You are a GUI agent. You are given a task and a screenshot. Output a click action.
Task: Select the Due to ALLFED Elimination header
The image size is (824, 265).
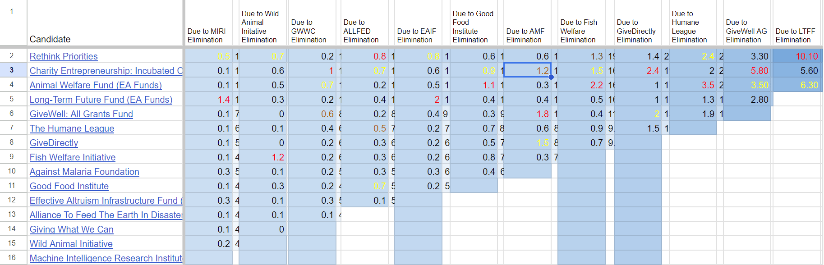point(364,23)
